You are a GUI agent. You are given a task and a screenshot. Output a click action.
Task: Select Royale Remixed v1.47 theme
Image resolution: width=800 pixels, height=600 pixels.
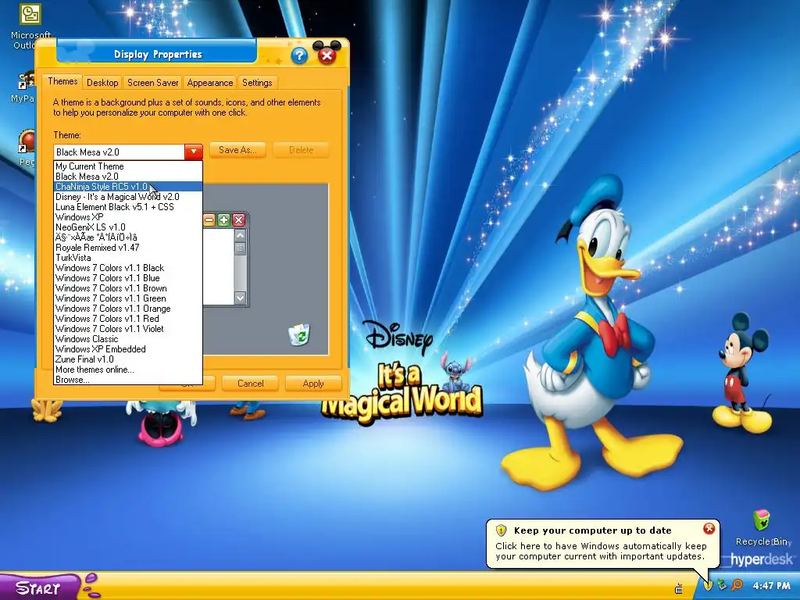tap(128, 248)
